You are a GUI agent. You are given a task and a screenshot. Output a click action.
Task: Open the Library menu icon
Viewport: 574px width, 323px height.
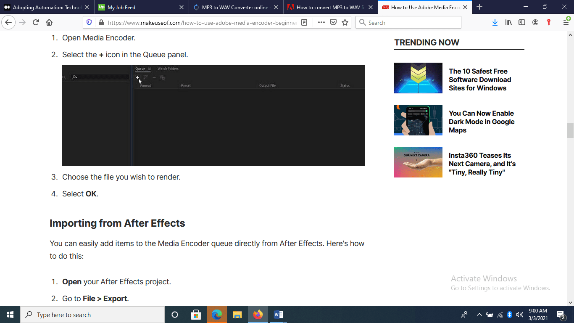point(508,23)
